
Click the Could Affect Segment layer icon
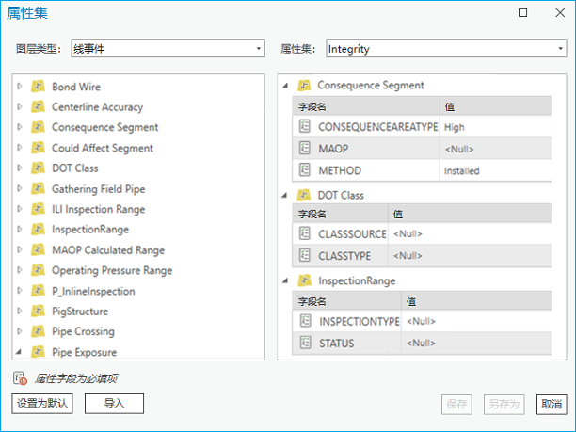(38, 148)
